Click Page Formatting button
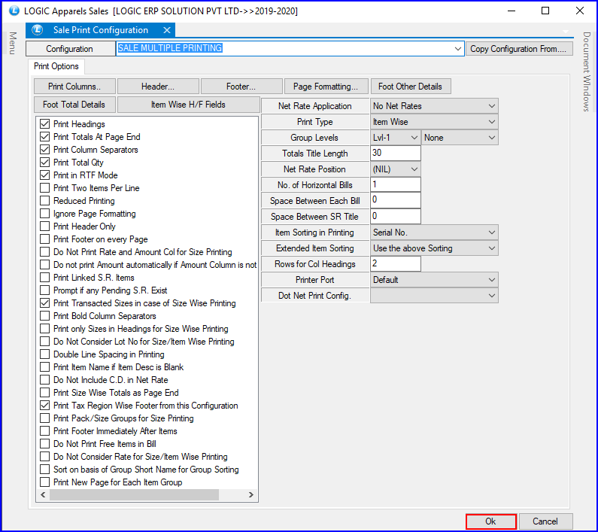 [326, 87]
